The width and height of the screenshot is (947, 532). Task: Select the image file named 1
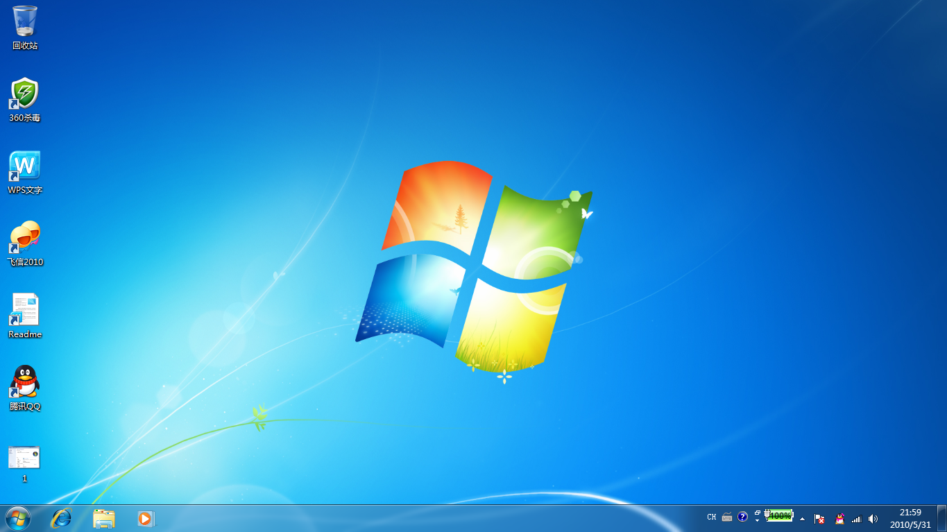(x=24, y=463)
